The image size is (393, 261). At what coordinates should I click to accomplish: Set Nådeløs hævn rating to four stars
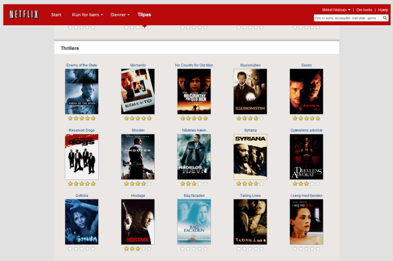pos(200,183)
